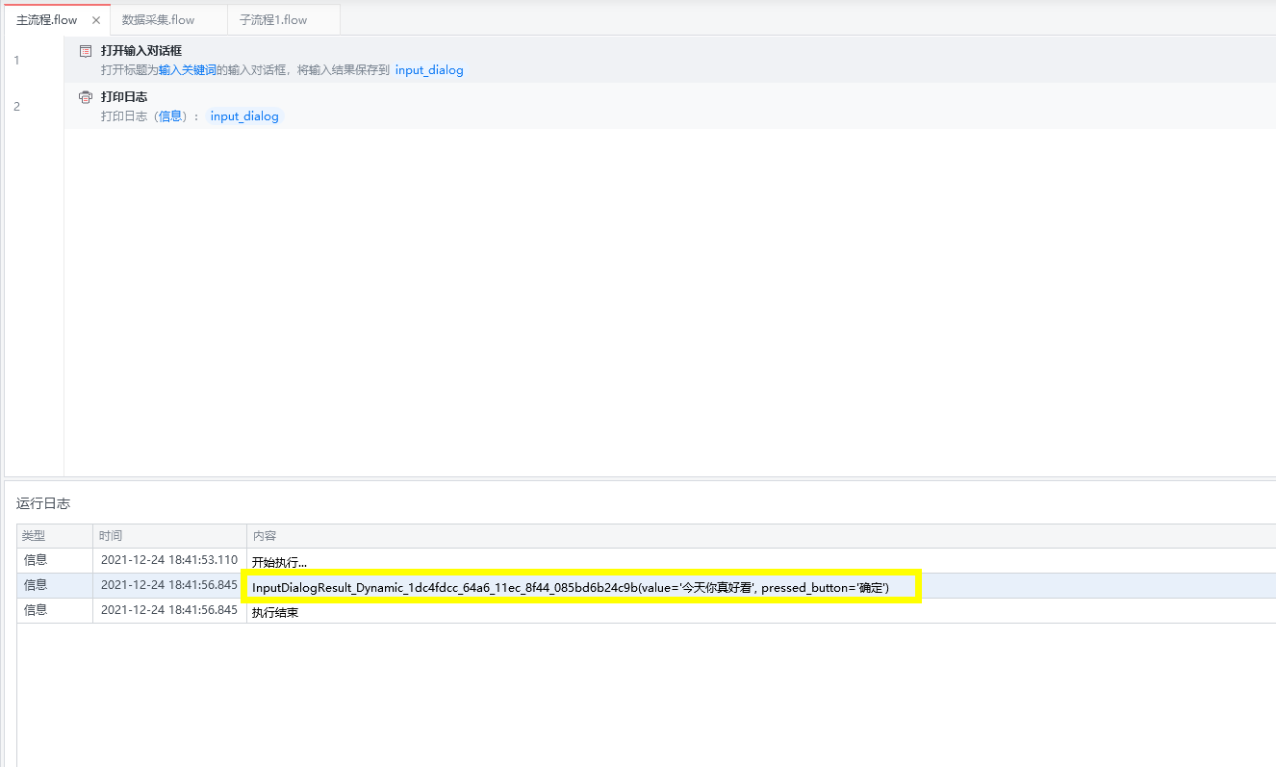This screenshot has width=1276, height=767.
Task: Select the 打开输入对话框 step title
Action: (141, 51)
